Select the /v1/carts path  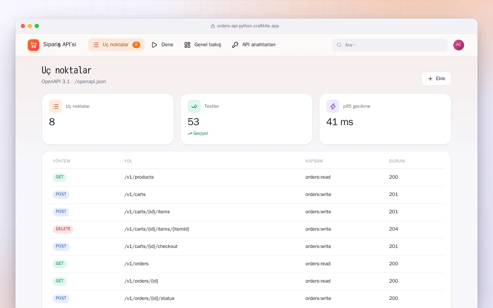tap(135, 194)
